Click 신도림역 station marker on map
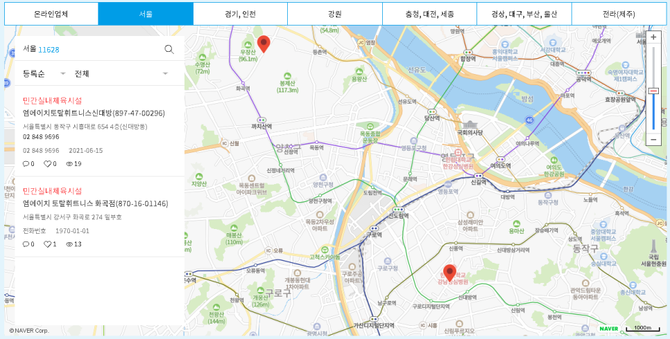This screenshot has height=339, width=670. [x=398, y=210]
